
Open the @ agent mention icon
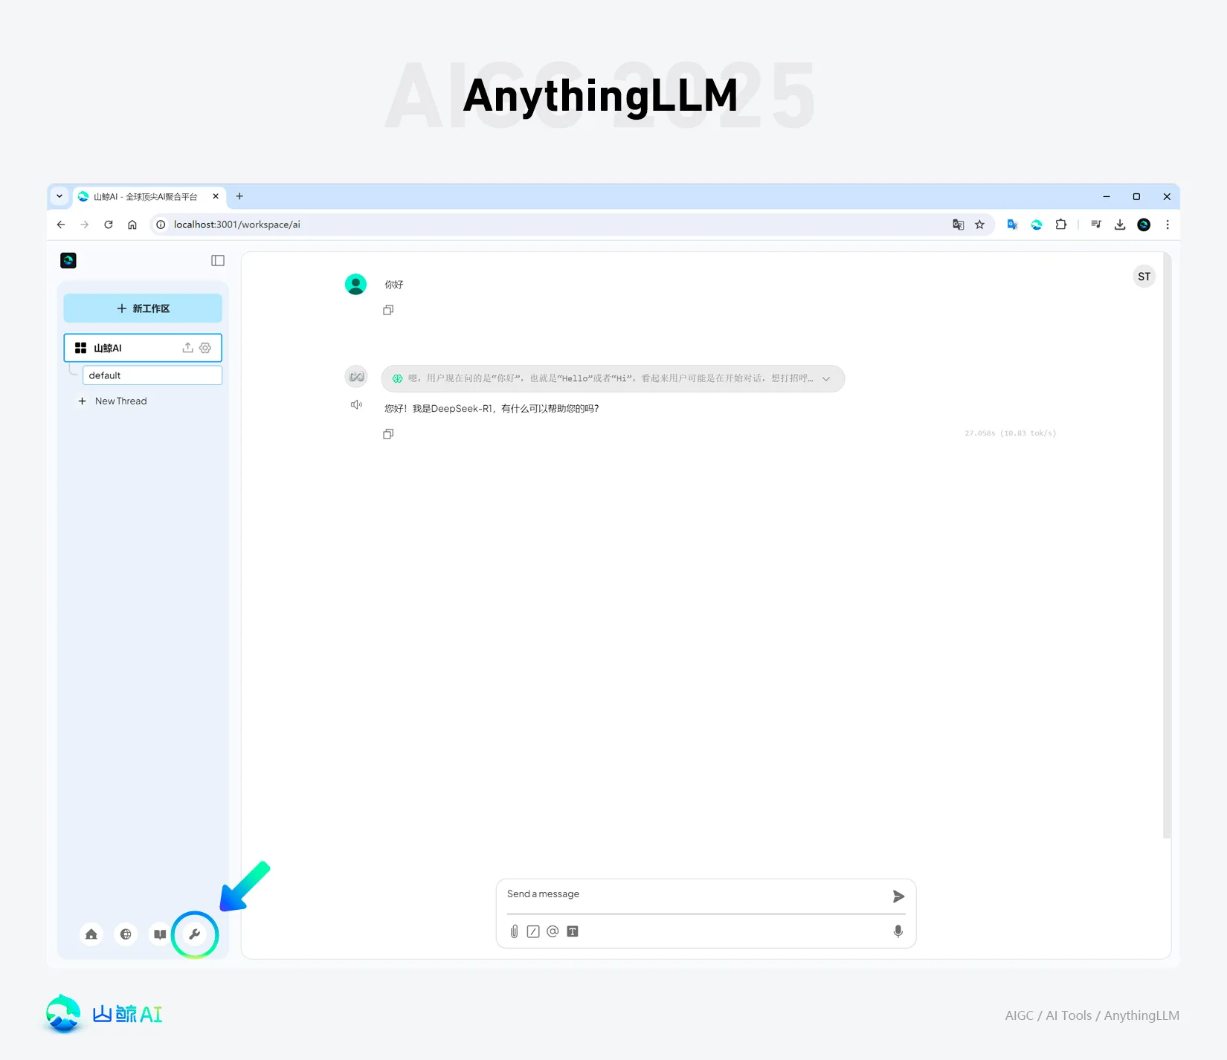tap(553, 931)
